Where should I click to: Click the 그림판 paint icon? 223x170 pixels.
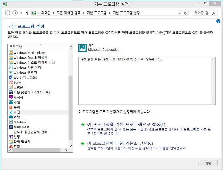point(11,87)
